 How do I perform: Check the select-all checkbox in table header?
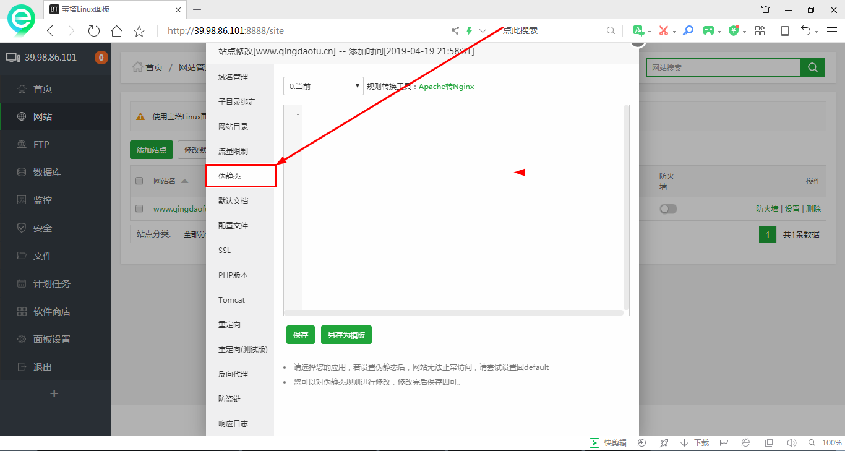(139, 181)
